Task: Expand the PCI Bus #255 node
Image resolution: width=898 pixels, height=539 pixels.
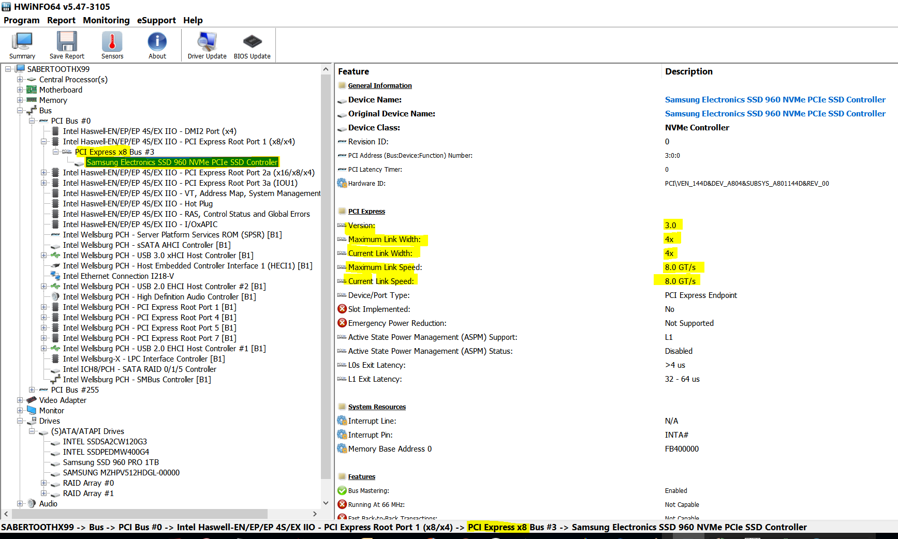Action: pos(32,390)
